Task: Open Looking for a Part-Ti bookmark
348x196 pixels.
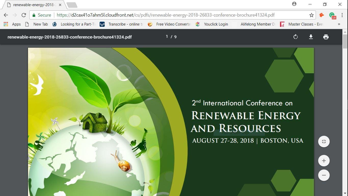Action: pyautogui.click(x=74, y=24)
